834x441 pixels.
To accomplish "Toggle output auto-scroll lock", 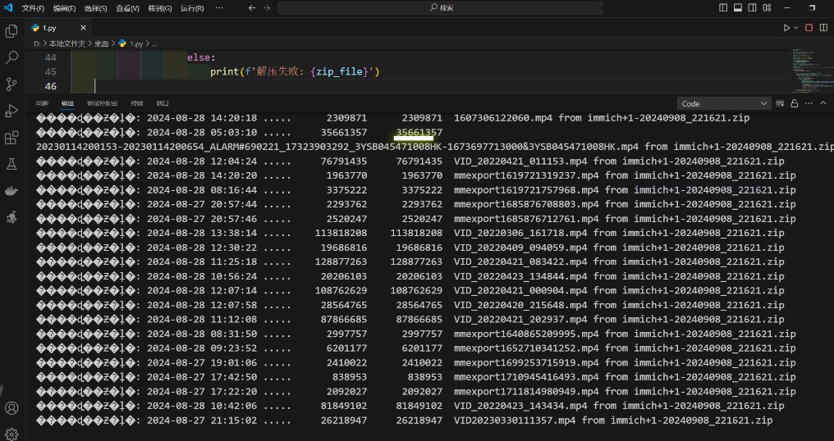I will pos(794,104).
